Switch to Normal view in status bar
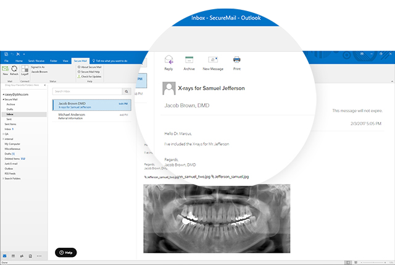This screenshot has height=265, width=395. click(x=348, y=263)
